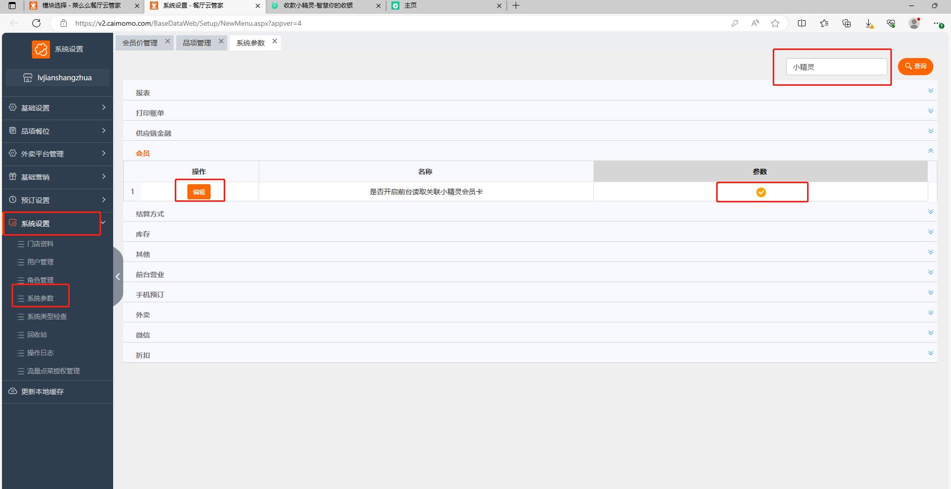951x489 pixels.
Task: Expand the 微信 section chevron
Action: coord(930,333)
